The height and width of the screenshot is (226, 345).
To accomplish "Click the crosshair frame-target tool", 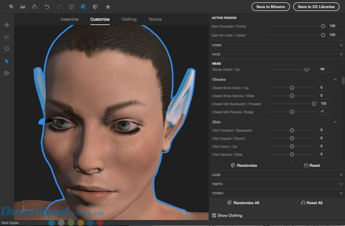I will point(7,49).
